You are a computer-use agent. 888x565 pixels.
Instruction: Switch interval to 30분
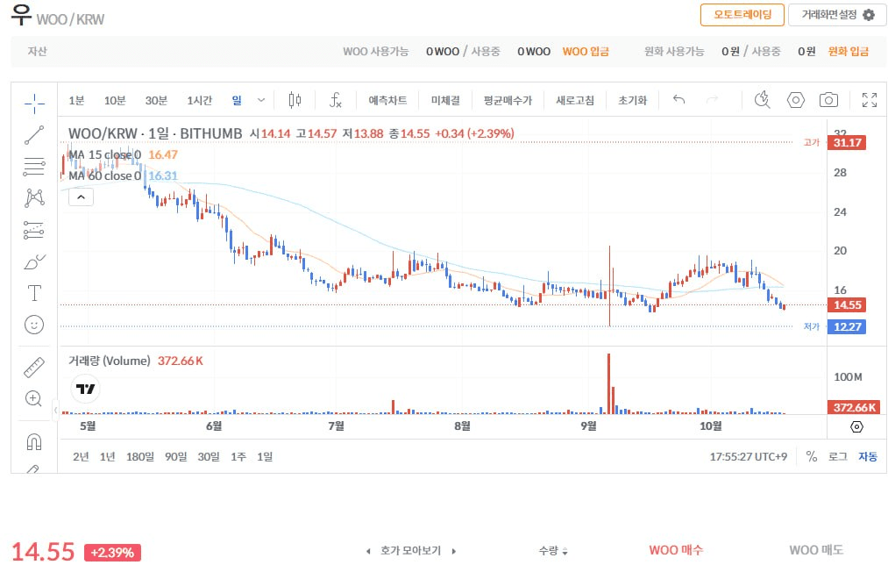(x=156, y=100)
